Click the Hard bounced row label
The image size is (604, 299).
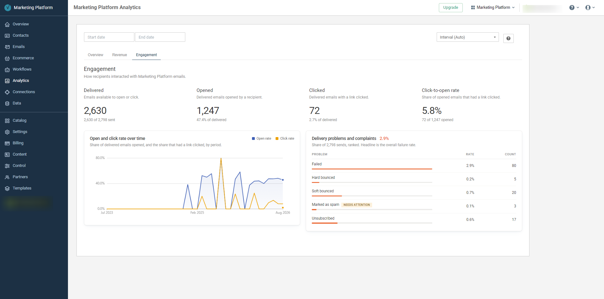(323, 178)
